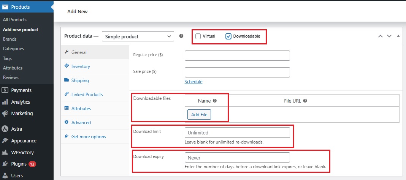
Task: Focus the Regular price input field
Action: point(237,55)
